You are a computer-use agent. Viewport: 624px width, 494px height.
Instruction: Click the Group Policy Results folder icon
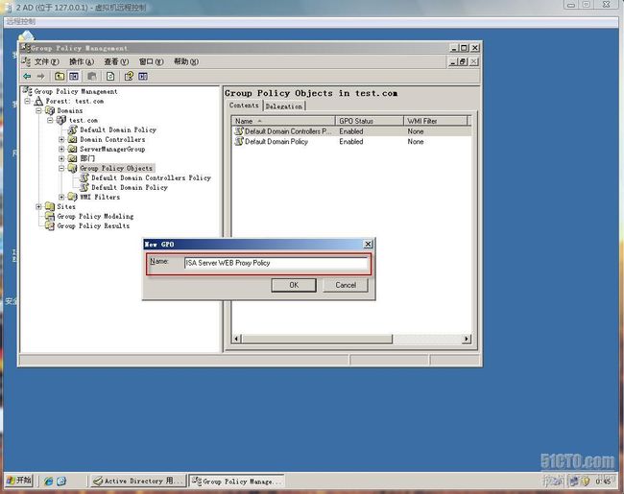tap(50, 226)
